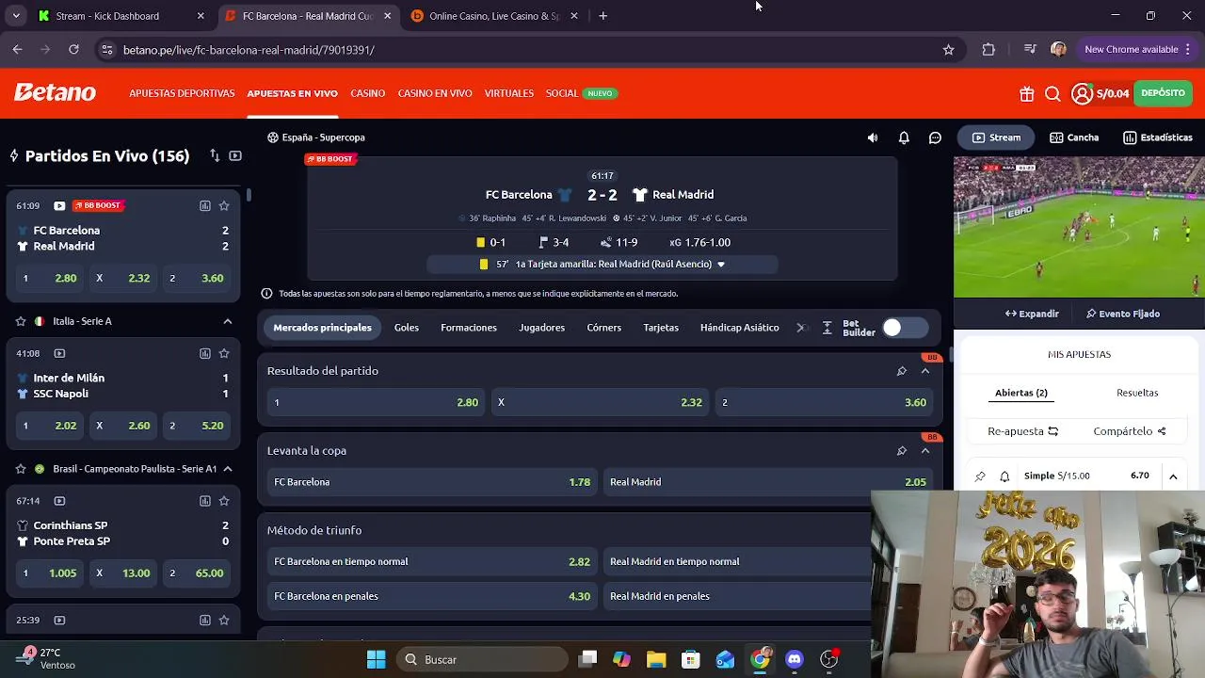Mute the match sound speaker icon
1205x678 pixels.
coord(873,137)
